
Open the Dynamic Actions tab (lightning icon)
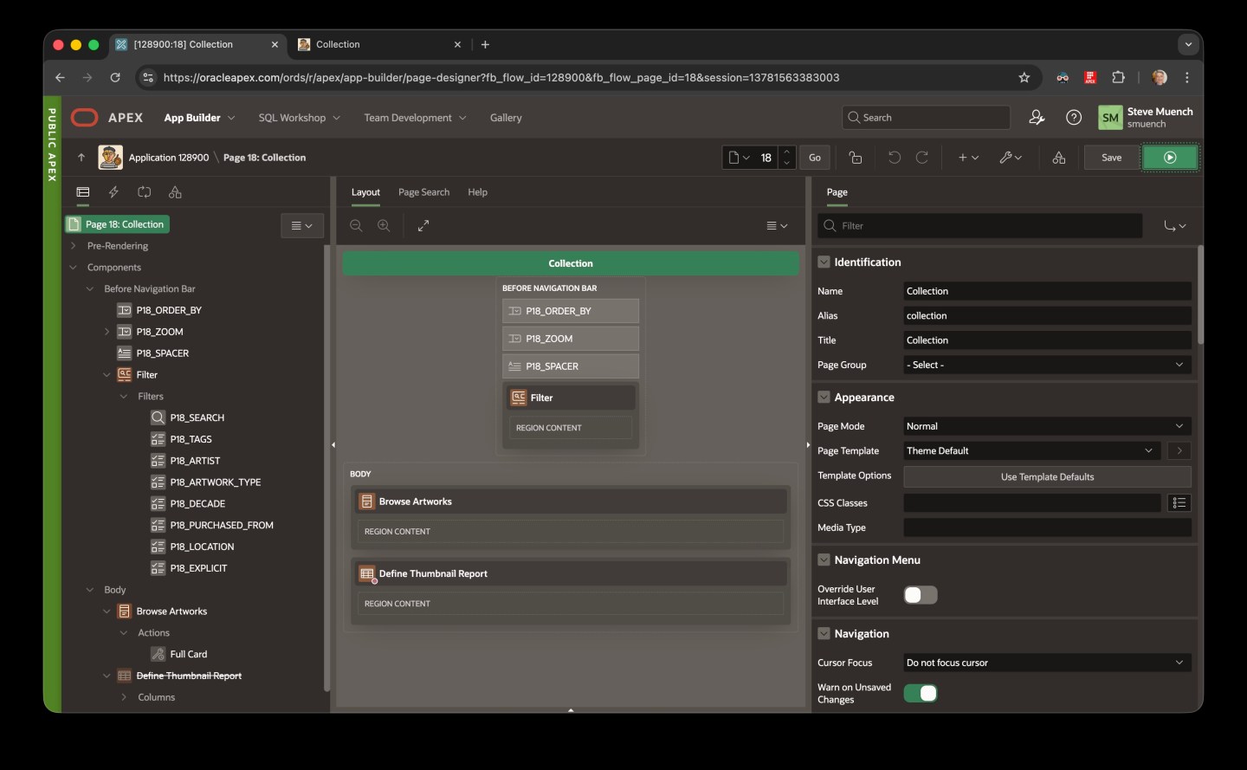[x=113, y=192]
